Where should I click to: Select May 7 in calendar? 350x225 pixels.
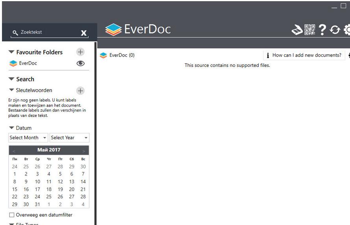click(83, 174)
